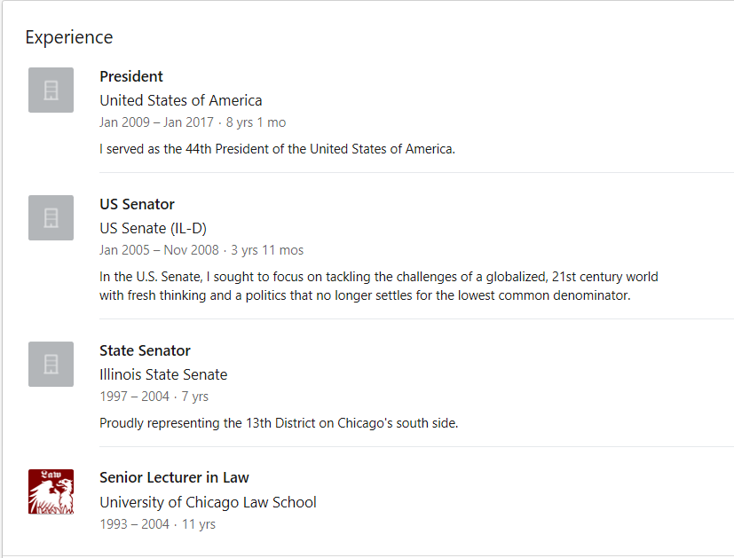This screenshot has width=734, height=558.
Task: Click the Jan 2009 – Jan 2017 date range
Action: pyautogui.click(x=157, y=122)
